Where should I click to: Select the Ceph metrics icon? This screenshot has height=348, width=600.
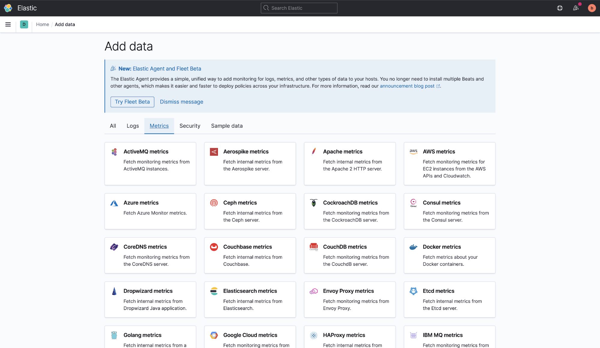[x=214, y=203]
